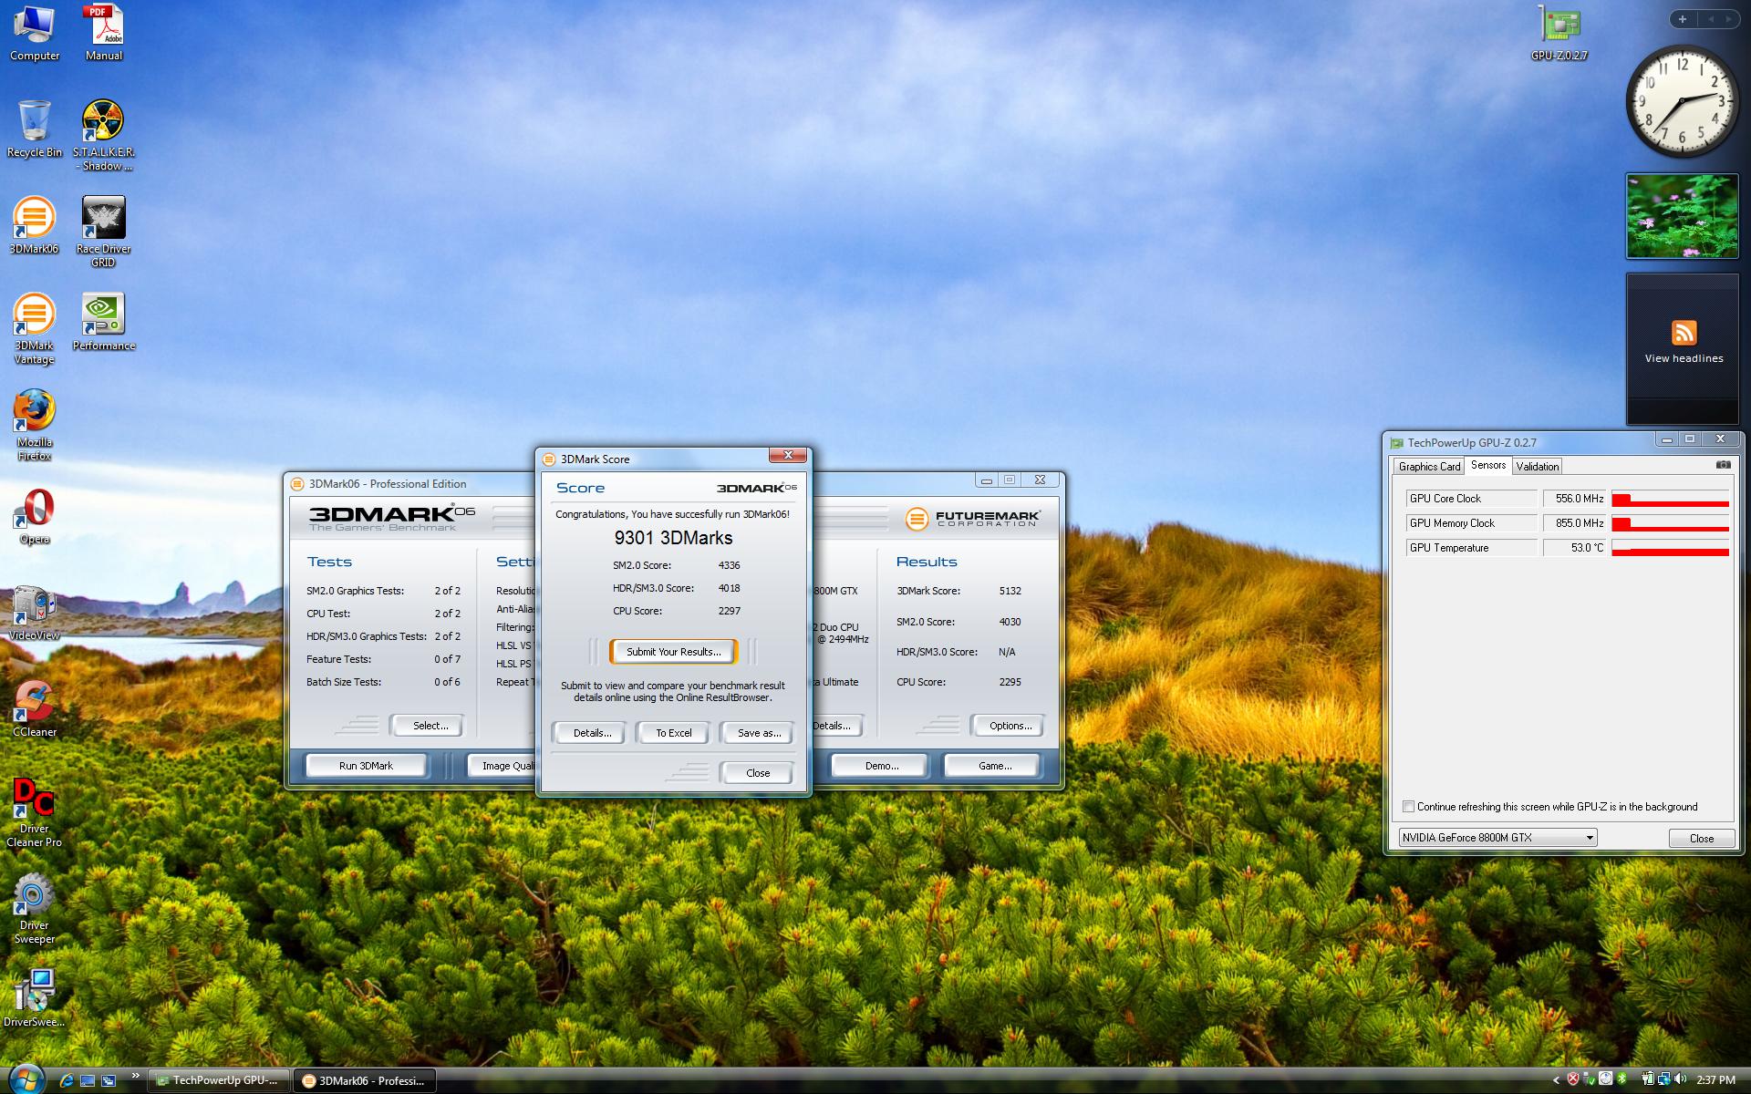The height and width of the screenshot is (1094, 1751).
Task: Click the GPU Temperature sensor graph
Action: coord(1670,548)
